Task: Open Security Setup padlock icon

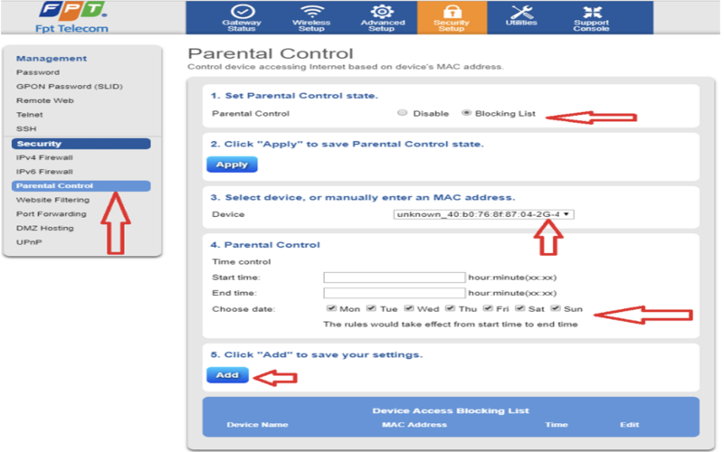Action: 452,11
